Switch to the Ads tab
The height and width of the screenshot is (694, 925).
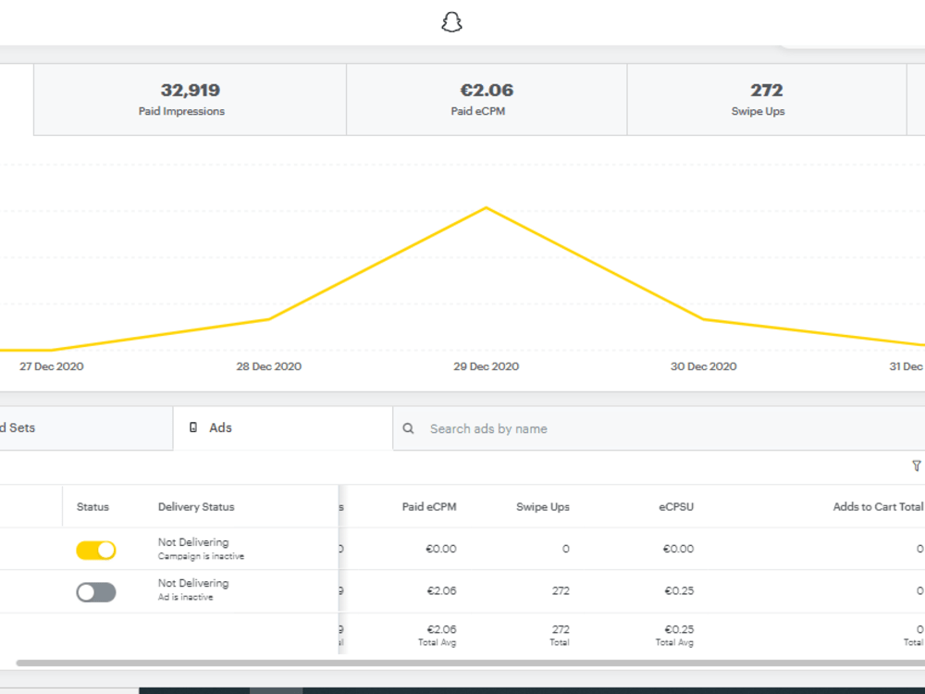tap(283, 428)
